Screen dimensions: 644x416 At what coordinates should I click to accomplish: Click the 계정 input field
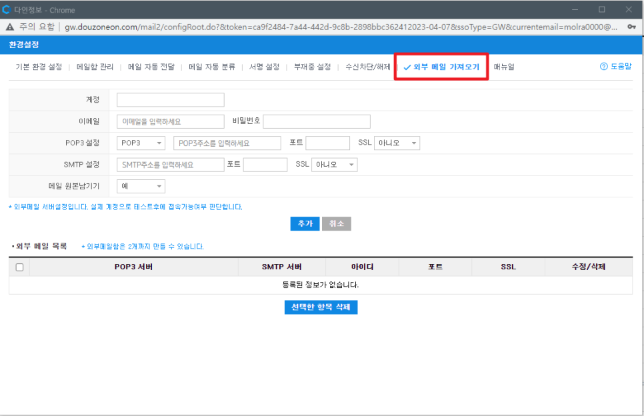[171, 100]
